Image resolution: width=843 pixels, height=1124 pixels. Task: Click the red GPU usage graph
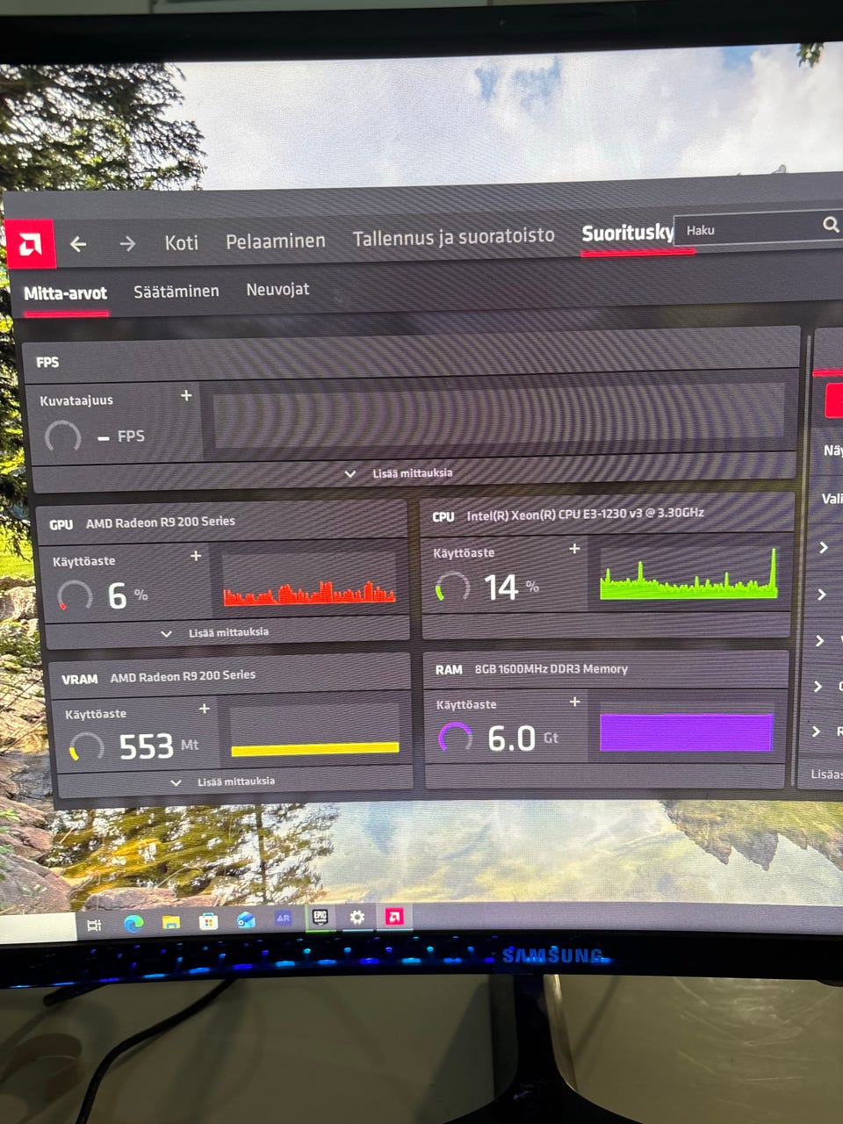(x=309, y=593)
